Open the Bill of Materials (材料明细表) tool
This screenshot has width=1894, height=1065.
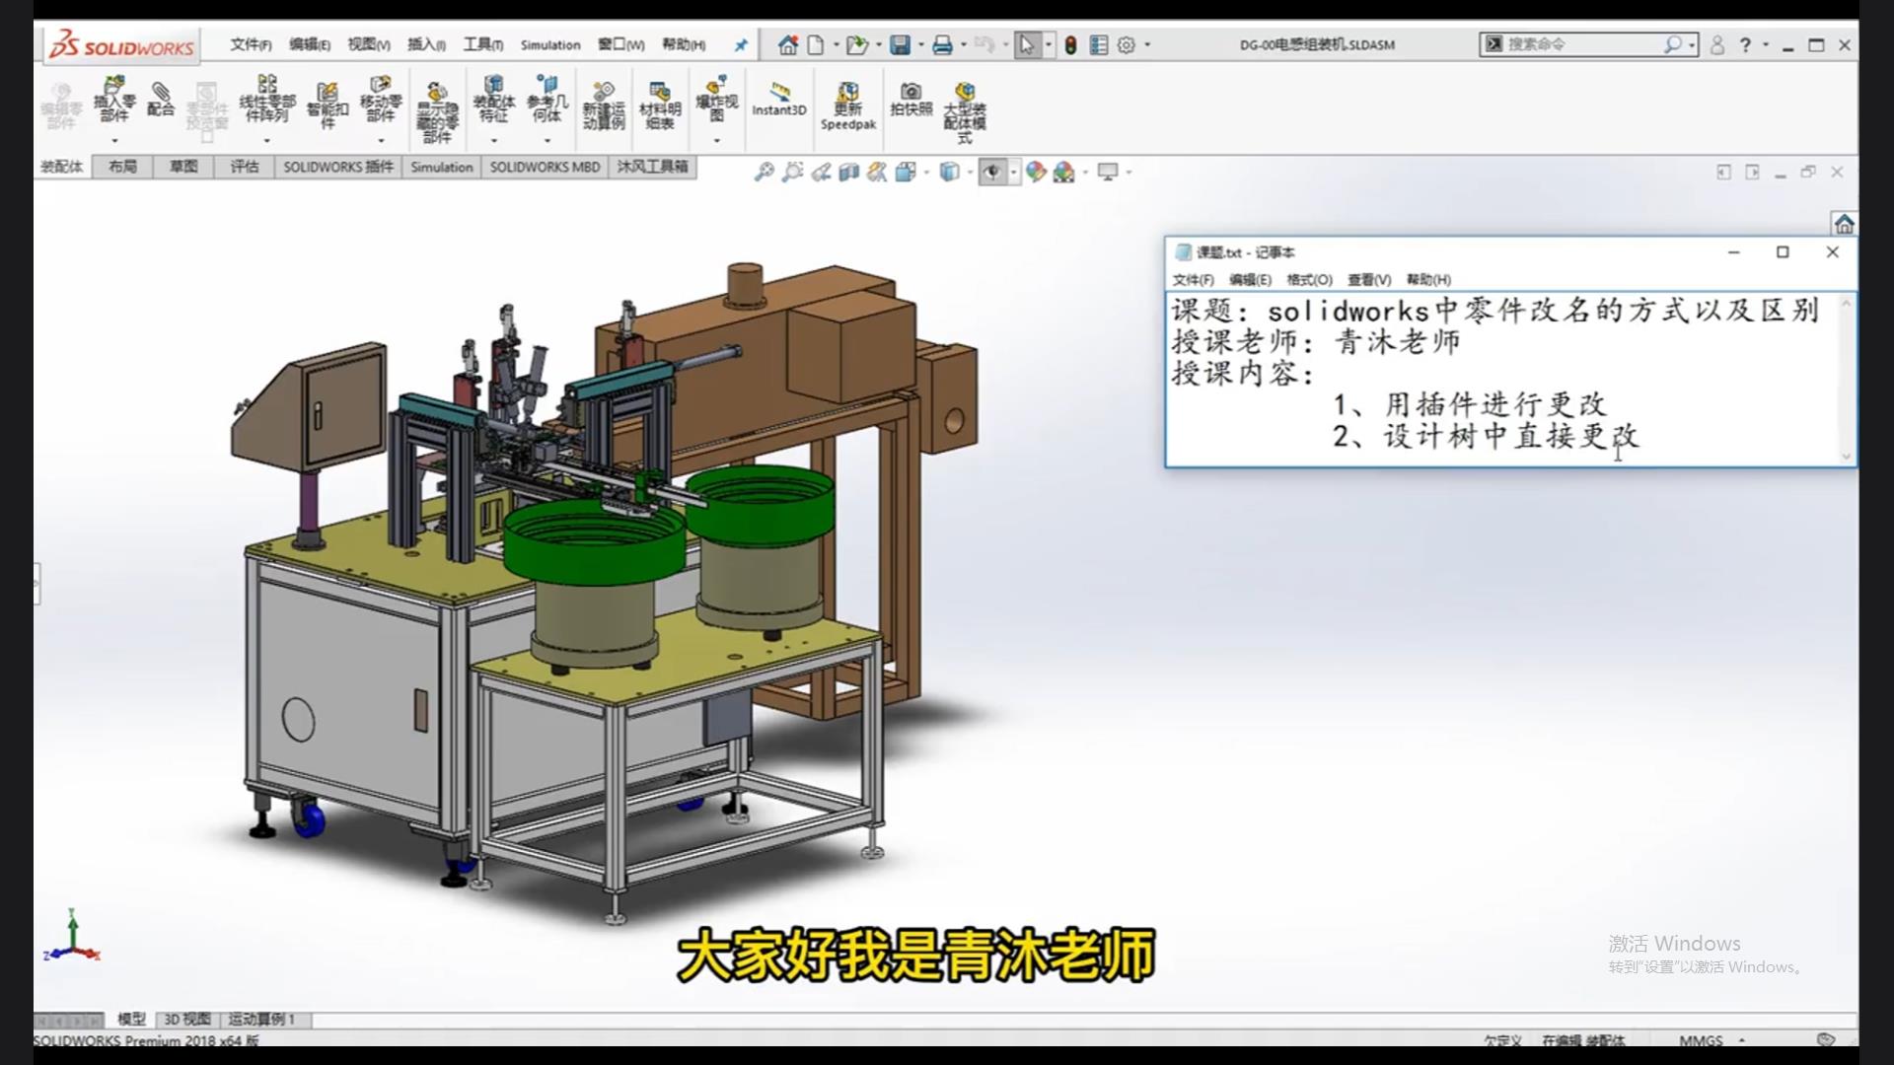660,106
